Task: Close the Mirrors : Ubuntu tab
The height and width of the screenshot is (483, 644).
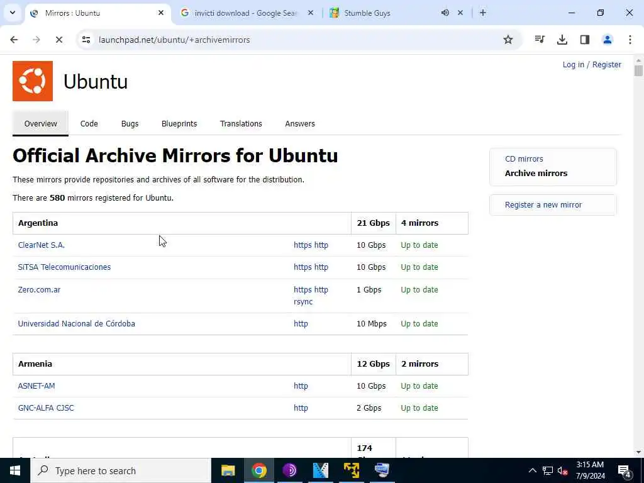Action: click(x=161, y=13)
